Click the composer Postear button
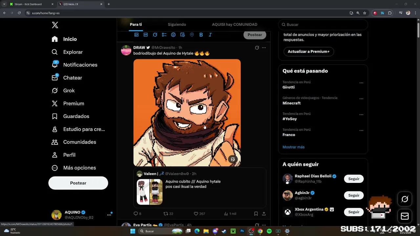This screenshot has height=236, width=420. [255, 35]
